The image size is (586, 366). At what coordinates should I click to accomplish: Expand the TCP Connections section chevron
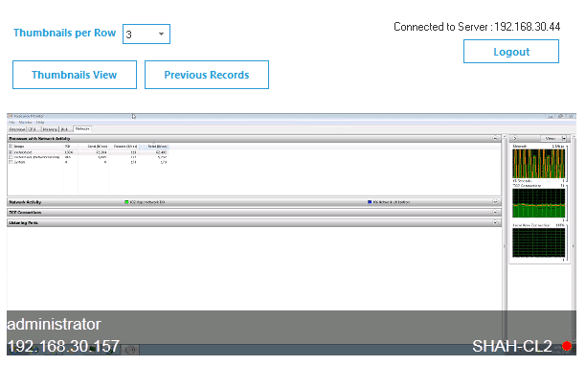495,213
